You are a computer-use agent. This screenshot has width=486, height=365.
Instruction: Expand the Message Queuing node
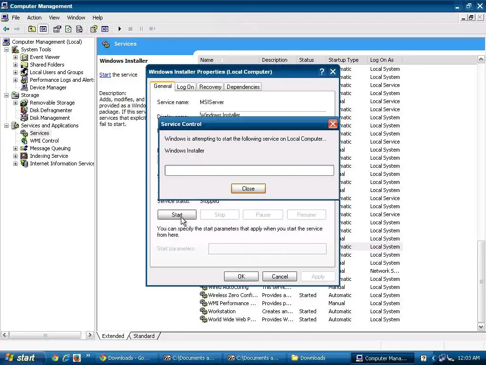pos(15,148)
